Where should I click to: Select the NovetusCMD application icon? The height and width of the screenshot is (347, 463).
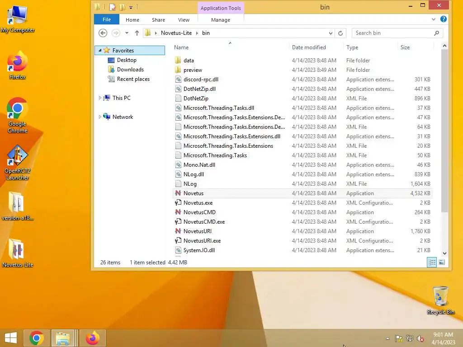click(x=178, y=212)
